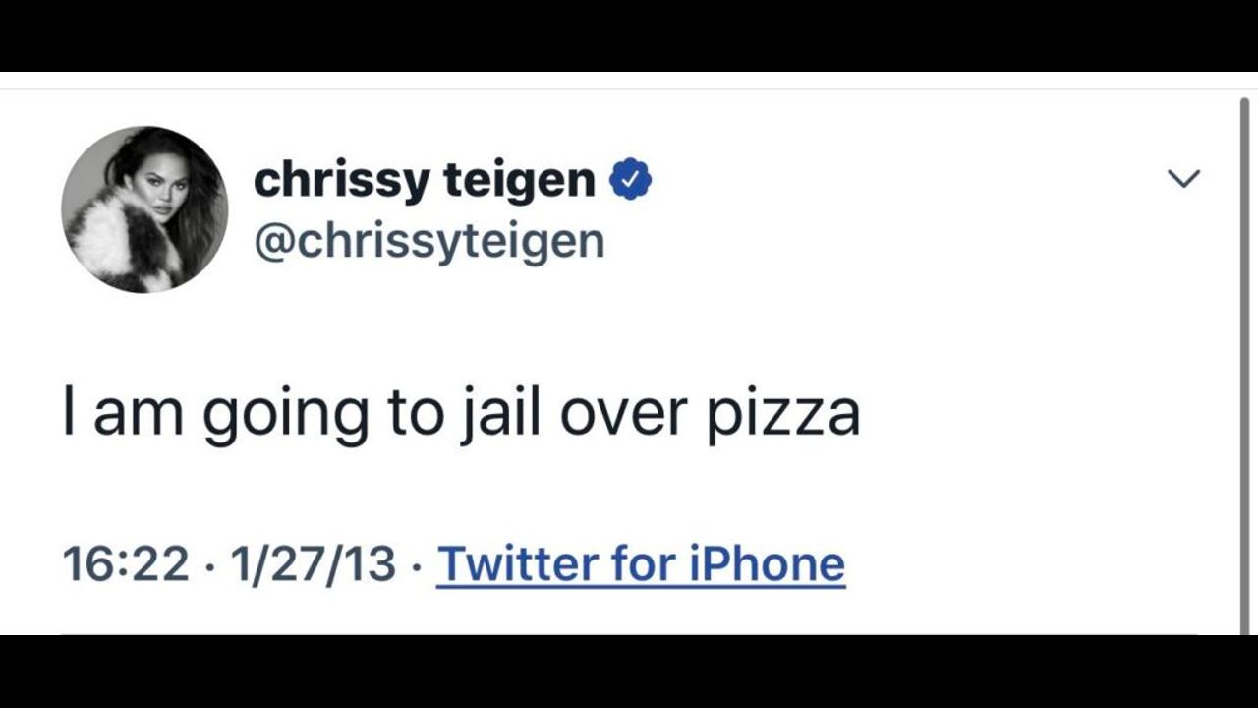Open chrissy teigen's profile picture
Screen dimensions: 1258x708
tap(144, 209)
